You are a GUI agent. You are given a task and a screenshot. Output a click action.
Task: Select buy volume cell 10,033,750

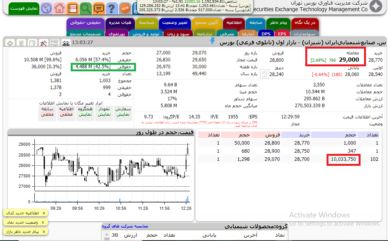coord(344,159)
